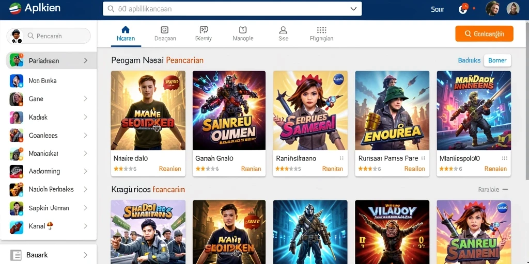
Task: Click the Bomer button
Action: click(497, 61)
